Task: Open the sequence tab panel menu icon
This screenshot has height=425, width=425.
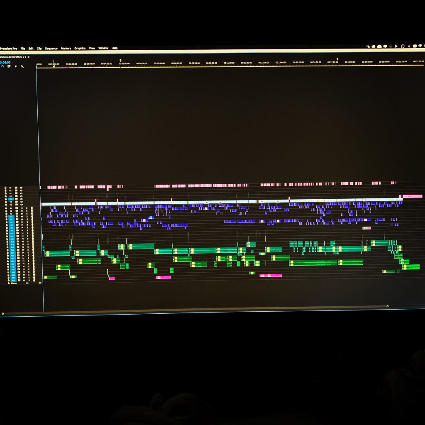Action: pos(29,56)
